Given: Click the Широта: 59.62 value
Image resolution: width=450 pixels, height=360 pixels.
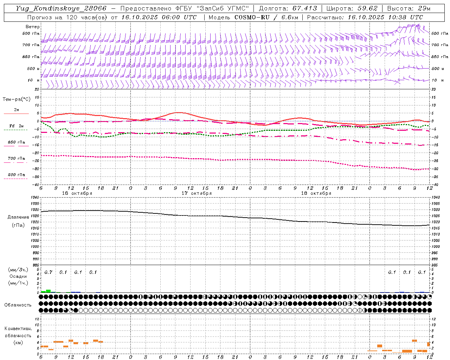Looking at the screenshot, I should click(x=352, y=8).
